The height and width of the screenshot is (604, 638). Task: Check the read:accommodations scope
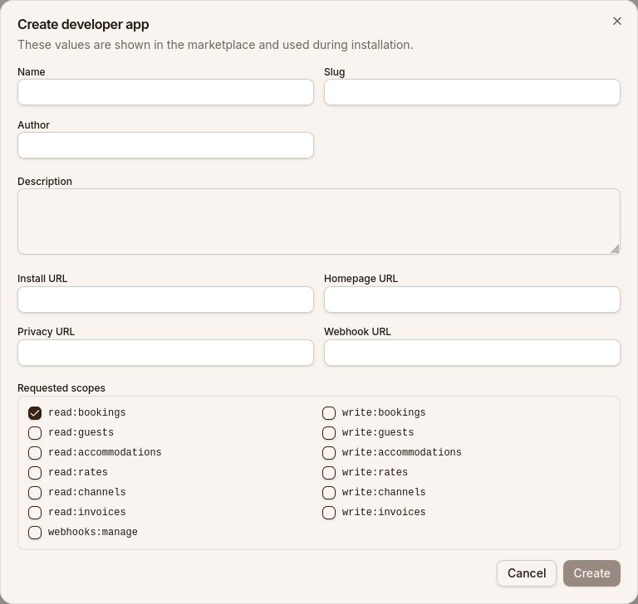35,453
